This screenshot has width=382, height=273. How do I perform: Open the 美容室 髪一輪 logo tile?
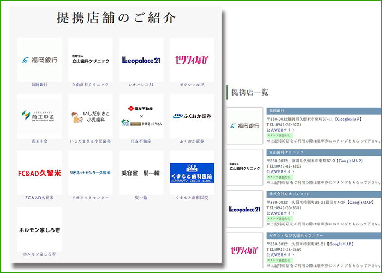141,173
